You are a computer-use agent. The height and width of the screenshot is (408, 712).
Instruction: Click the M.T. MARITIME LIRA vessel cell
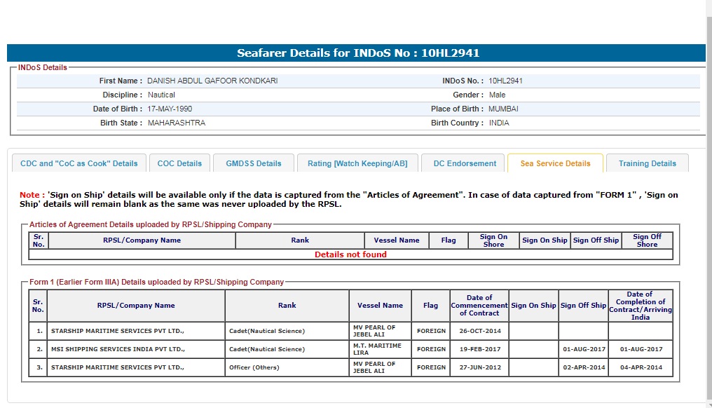point(380,349)
